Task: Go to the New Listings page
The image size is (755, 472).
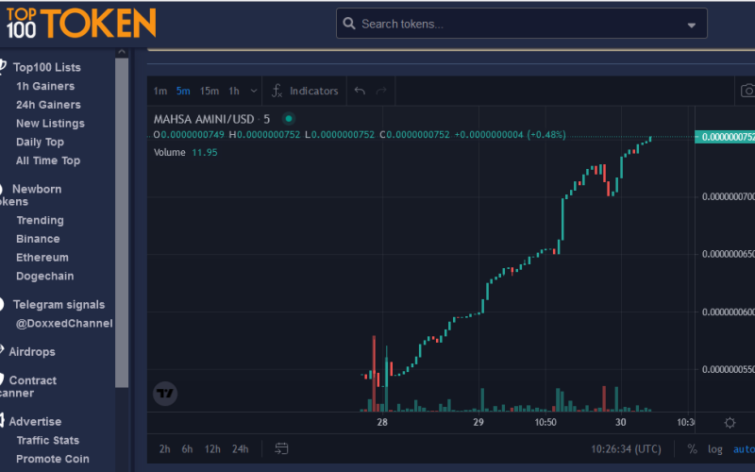Action: pos(50,124)
